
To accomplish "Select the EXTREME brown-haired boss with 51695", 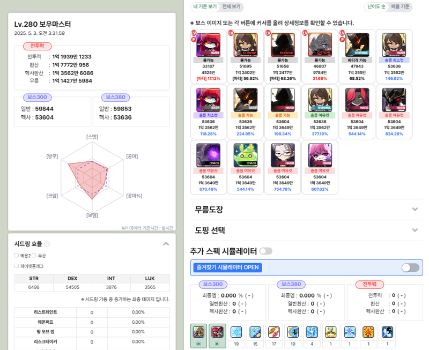I will 246,45.
